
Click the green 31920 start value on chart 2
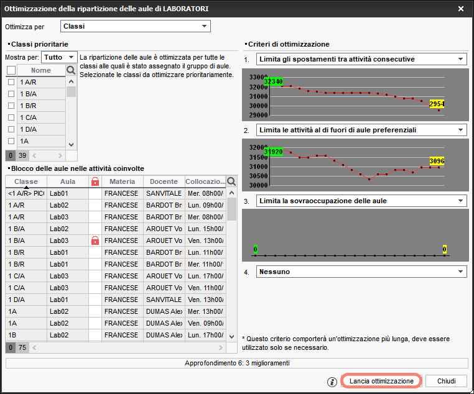pyautogui.click(x=273, y=152)
